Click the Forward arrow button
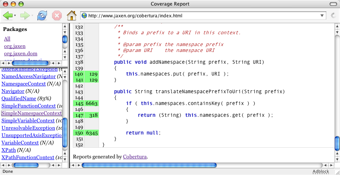 pyautogui.click(x=25, y=16)
